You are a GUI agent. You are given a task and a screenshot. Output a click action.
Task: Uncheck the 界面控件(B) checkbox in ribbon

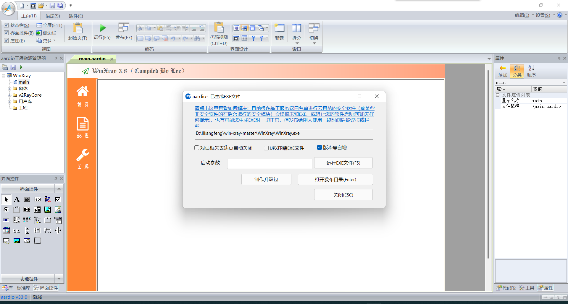(x=6, y=33)
